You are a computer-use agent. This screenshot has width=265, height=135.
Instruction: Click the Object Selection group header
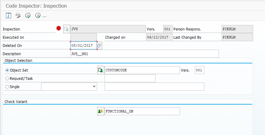[18, 60]
